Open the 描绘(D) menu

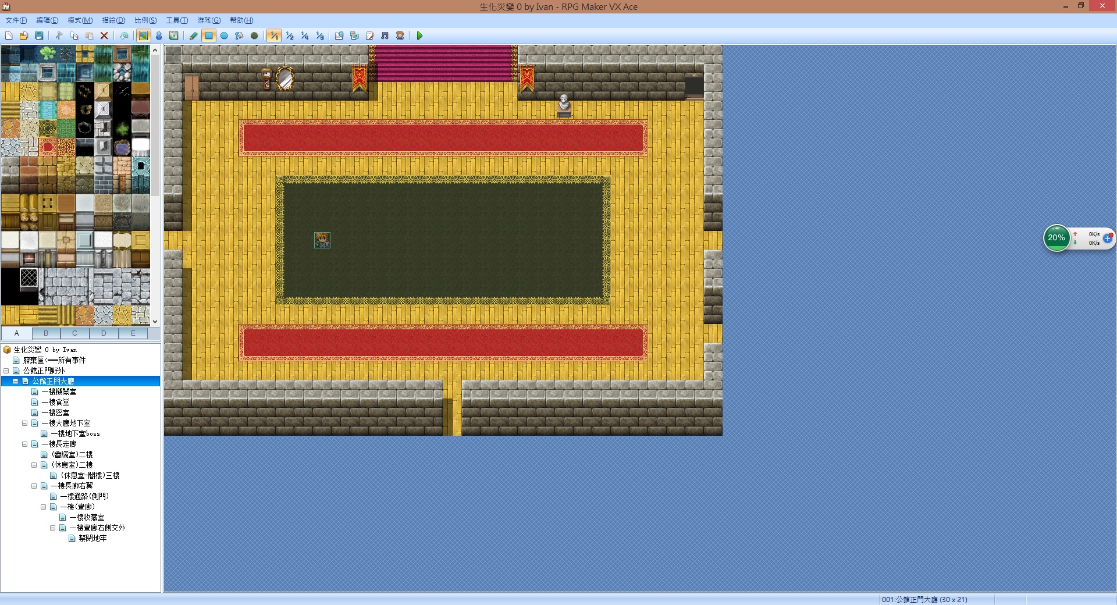pos(113,20)
